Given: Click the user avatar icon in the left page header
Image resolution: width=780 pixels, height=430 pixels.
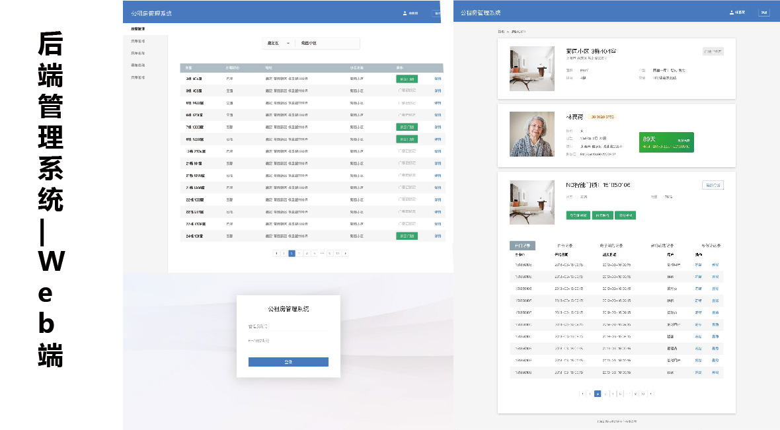Looking at the screenshot, I should [405, 13].
